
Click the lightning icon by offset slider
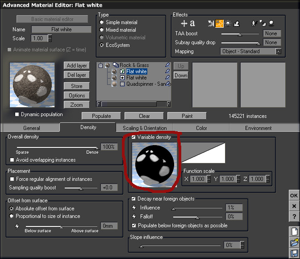point(17,226)
